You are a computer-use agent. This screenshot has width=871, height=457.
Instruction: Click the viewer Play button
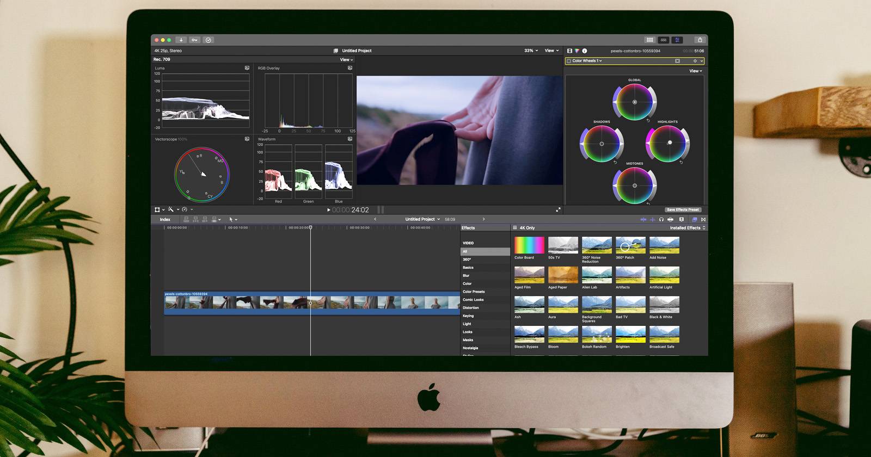[x=328, y=209]
